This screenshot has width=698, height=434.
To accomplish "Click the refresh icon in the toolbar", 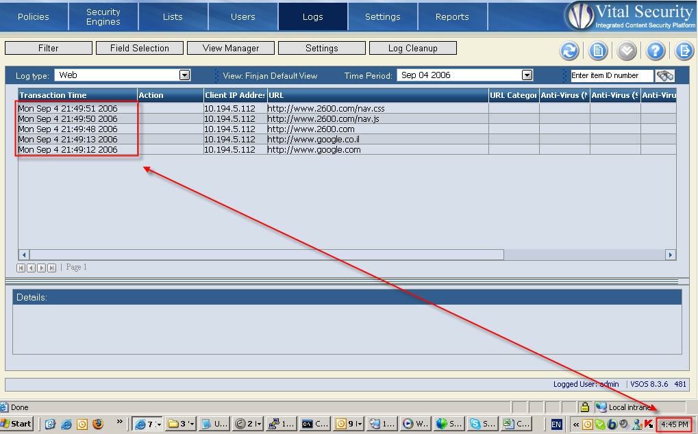I will click(569, 51).
